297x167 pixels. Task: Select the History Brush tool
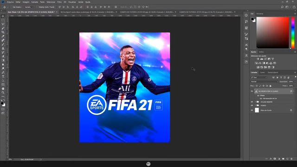click(3, 52)
